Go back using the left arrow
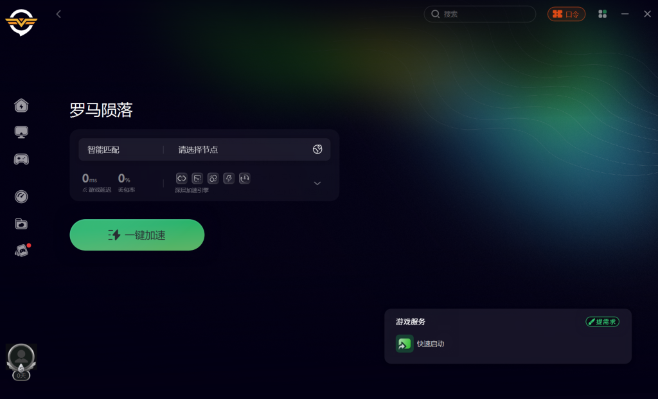 click(x=58, y=14)
